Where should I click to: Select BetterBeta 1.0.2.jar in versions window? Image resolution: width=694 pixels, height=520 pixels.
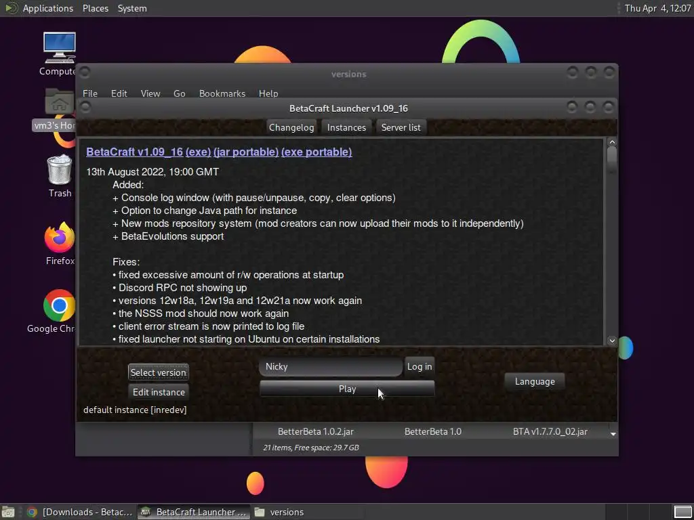316,431
